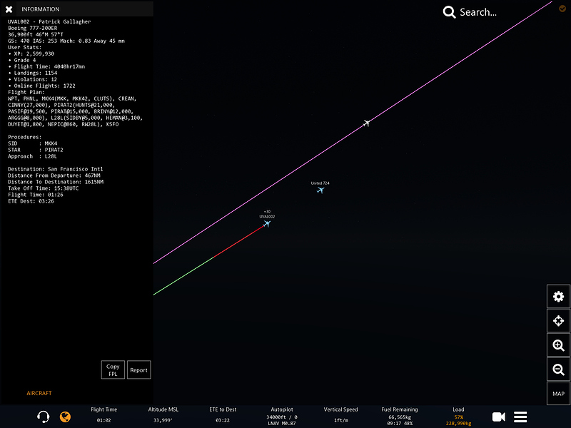
Task: Tap the Flight Time status readout
Action: tap(103, 414)
